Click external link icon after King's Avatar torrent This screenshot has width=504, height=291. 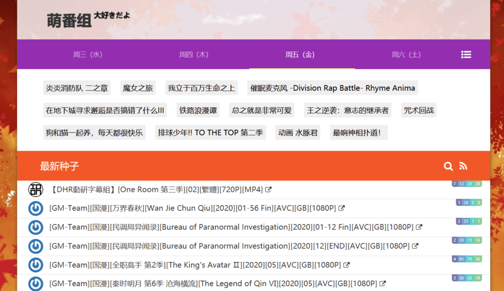[346, 265]
